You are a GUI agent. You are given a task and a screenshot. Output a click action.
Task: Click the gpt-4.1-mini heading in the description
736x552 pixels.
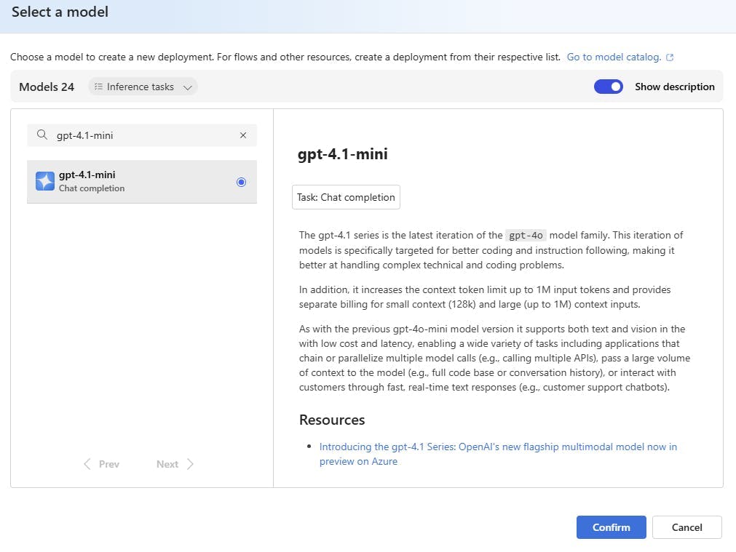[343, 154]
